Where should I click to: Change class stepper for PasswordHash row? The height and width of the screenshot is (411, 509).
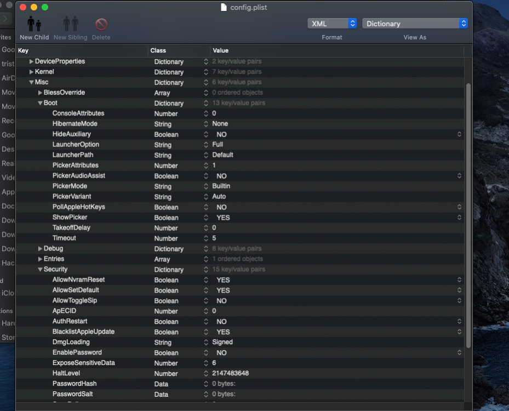[x=206, y=384]
